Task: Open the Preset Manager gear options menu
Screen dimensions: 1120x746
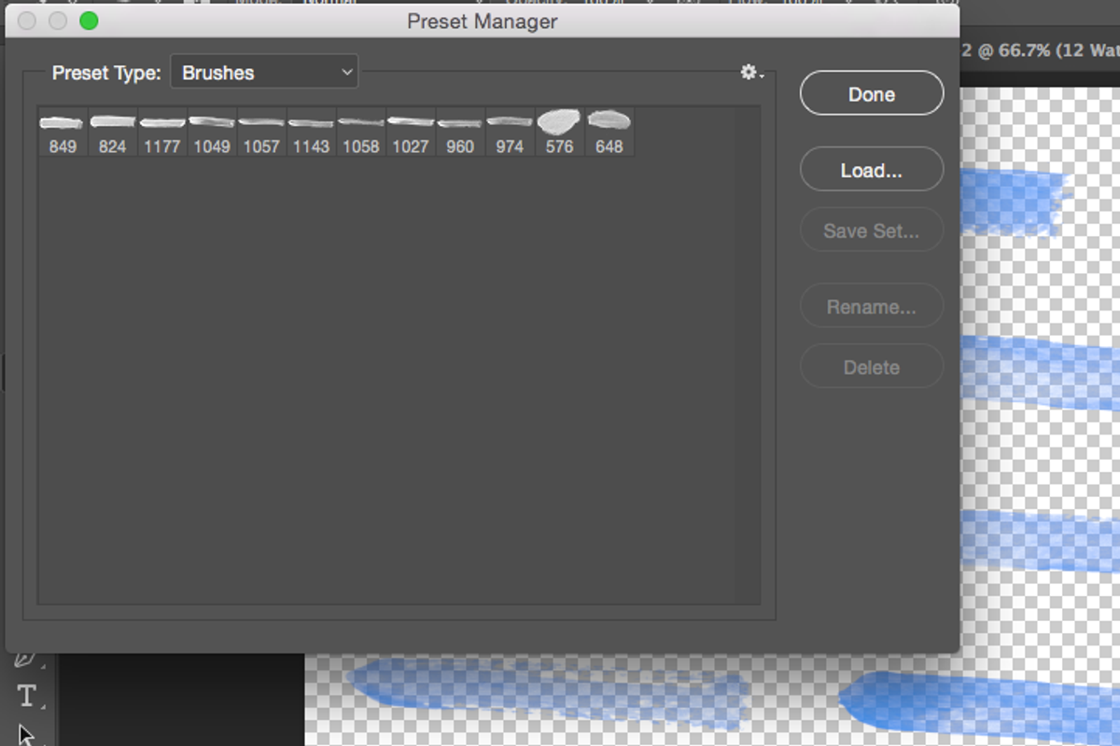Action: (751, 72)
